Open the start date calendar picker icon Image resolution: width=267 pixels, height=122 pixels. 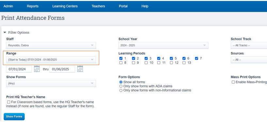point(37,69)
